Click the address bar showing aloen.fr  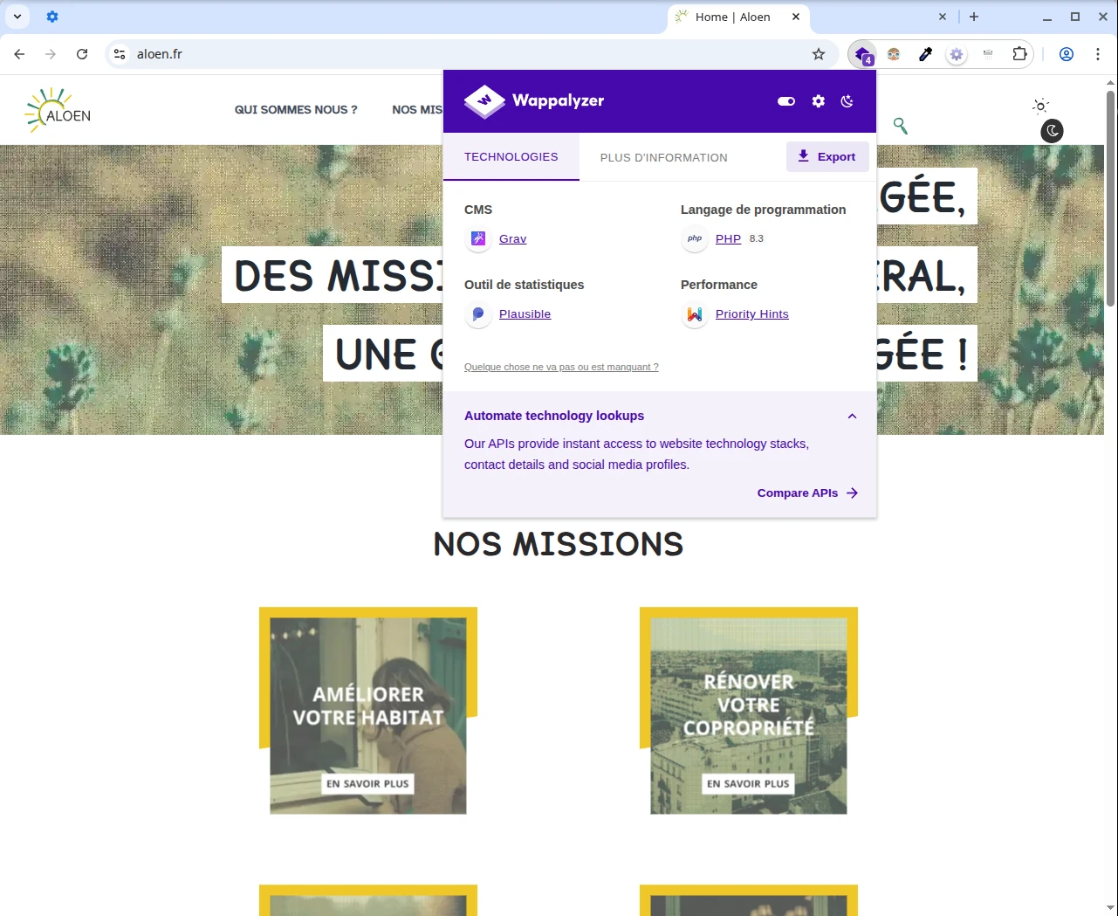pos(471,54)
